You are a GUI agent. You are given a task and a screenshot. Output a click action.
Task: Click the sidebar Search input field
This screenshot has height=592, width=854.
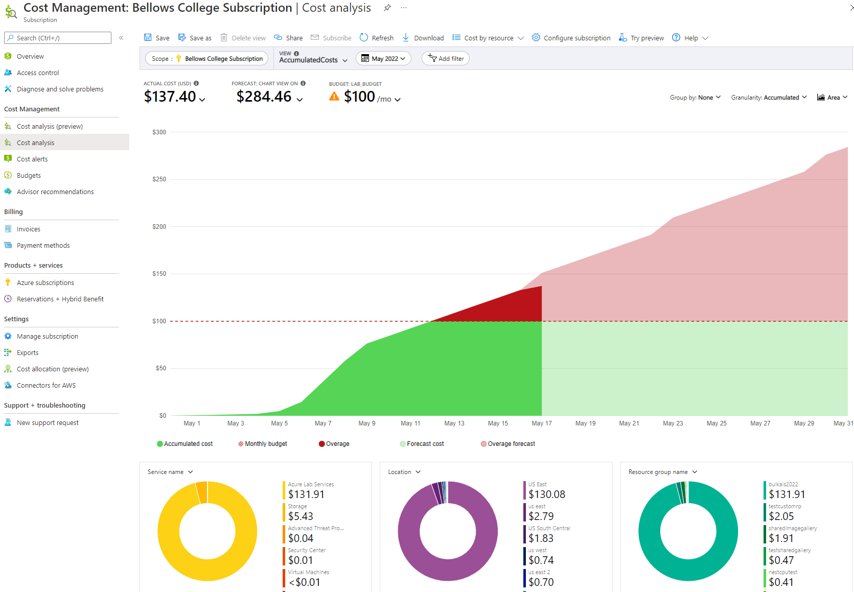click(x=58, y=38)
